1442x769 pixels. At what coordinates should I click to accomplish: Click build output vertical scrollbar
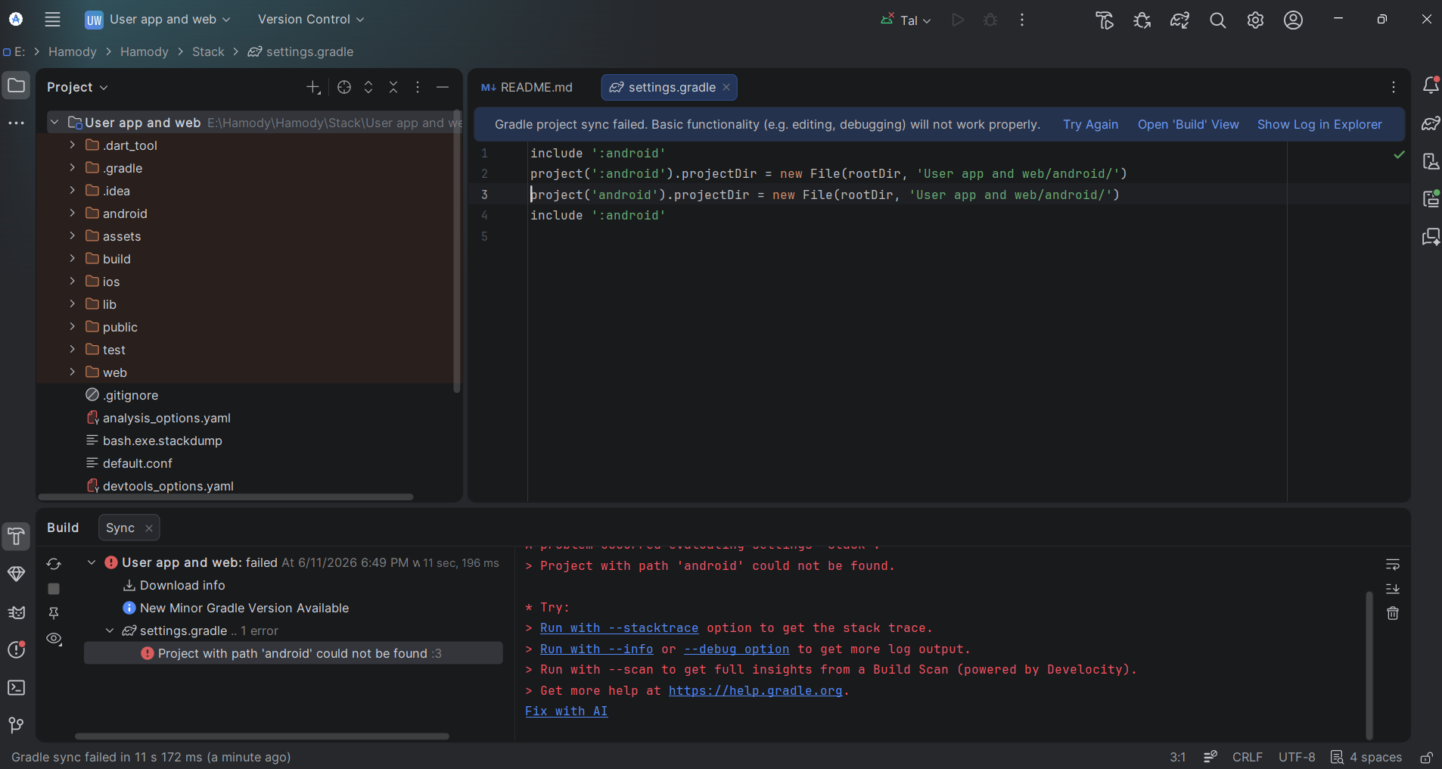point(1369,665)
